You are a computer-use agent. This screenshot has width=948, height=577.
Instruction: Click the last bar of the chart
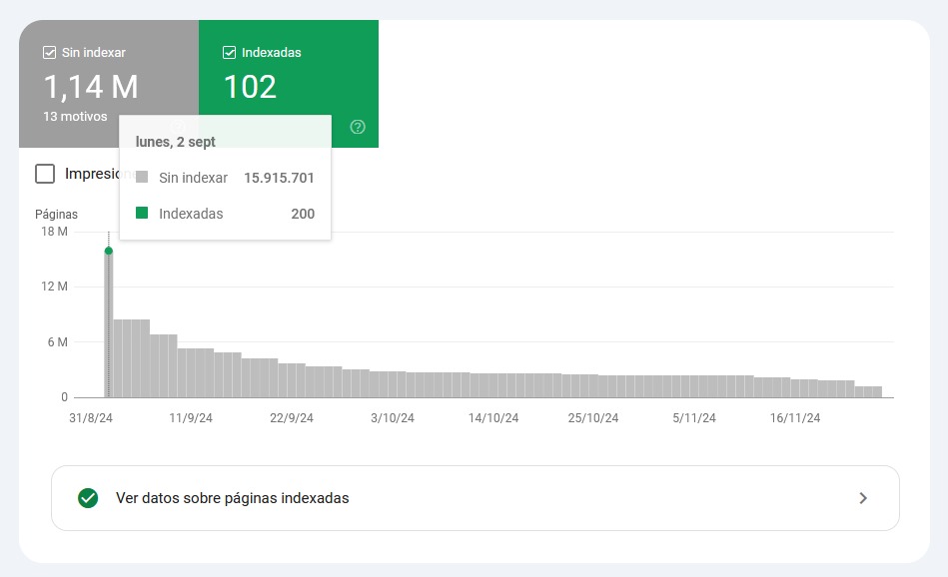[x=877, y=391]
